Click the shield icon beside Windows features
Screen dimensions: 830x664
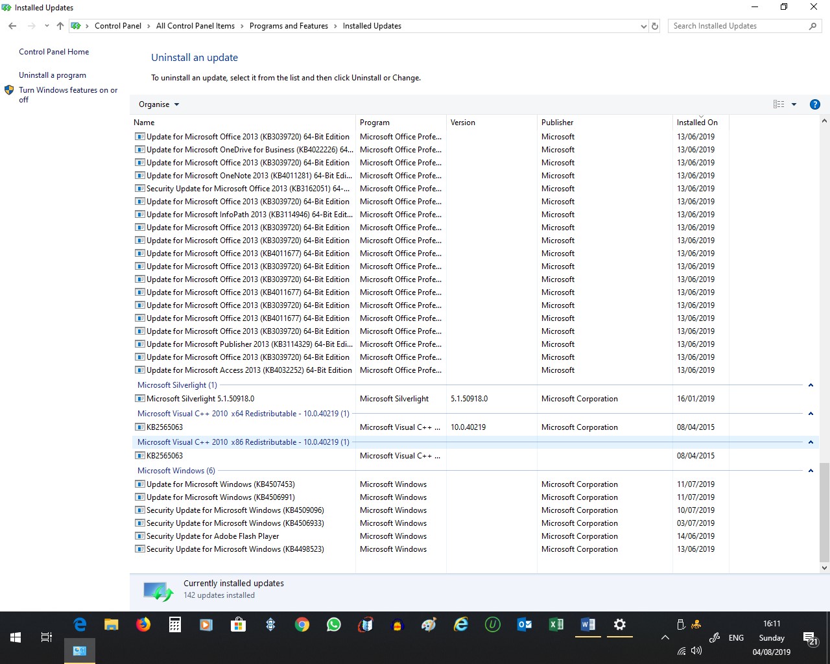pyautogui.click(x=9, y=90)
